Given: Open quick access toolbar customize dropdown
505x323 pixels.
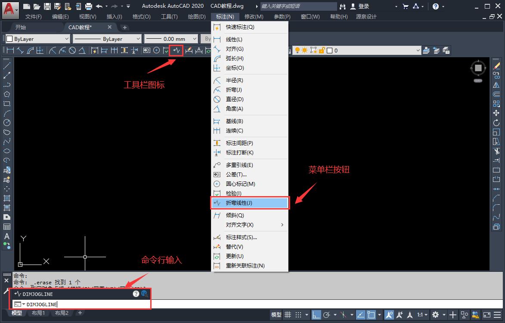Looking at the screenshot, I should tap(128, 6).
